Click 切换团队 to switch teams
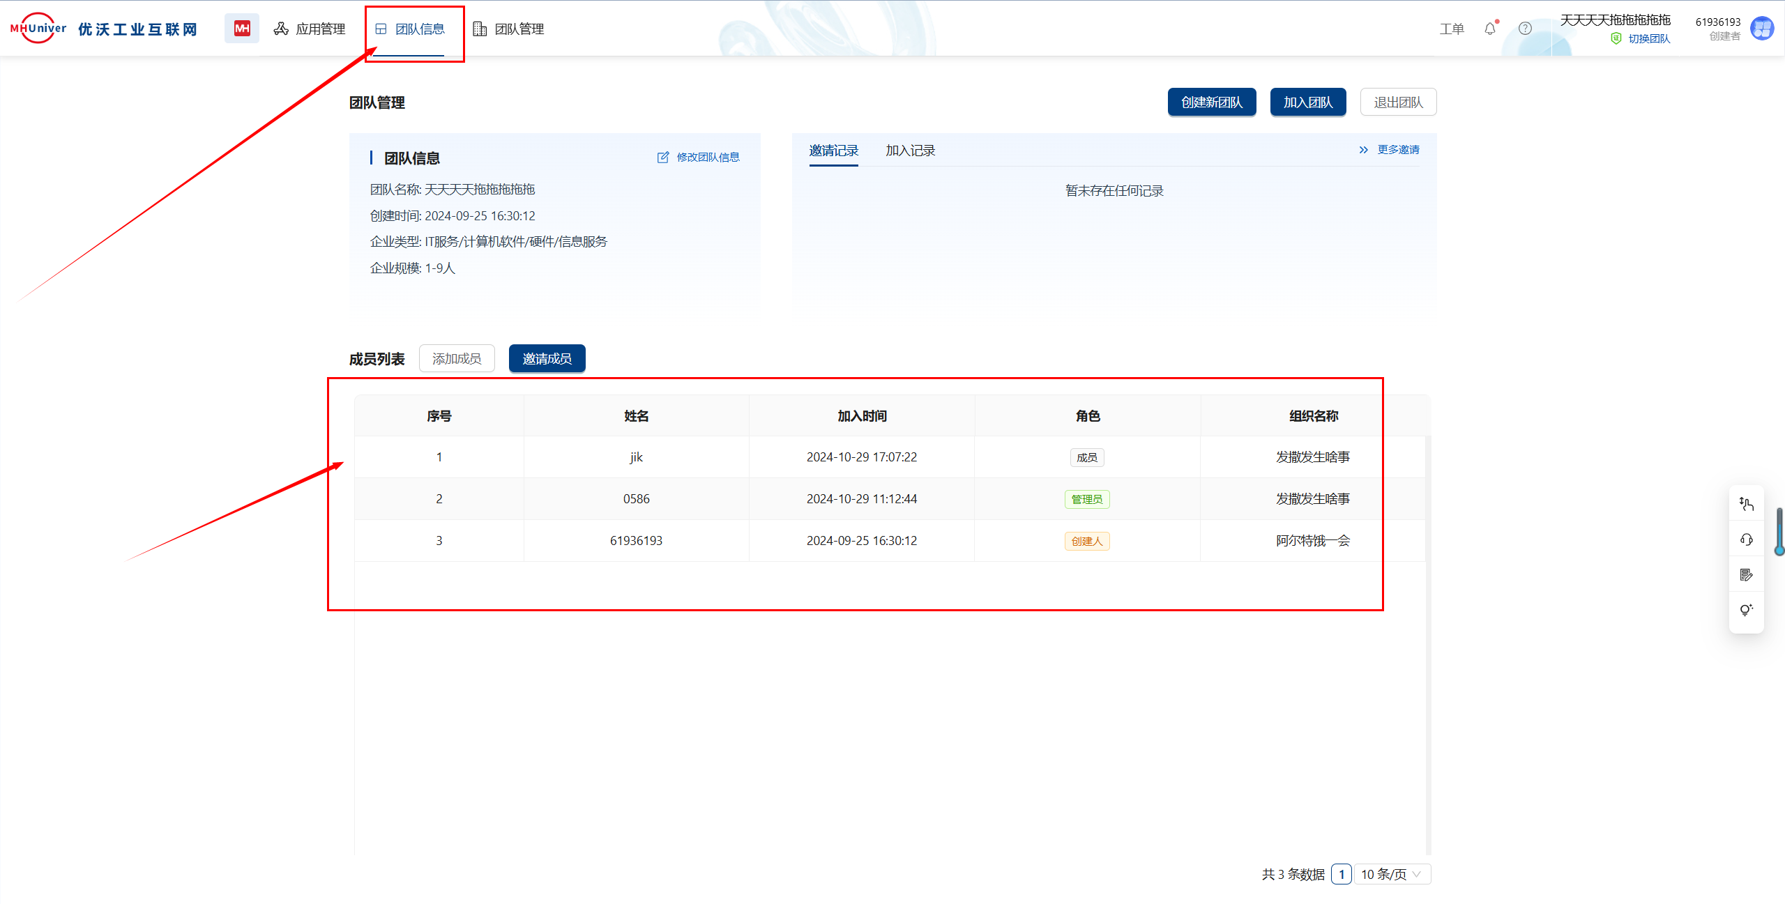 tap(1648, 39)
